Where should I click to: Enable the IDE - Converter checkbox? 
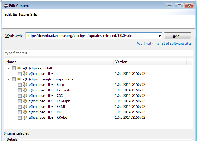click(19, 90)
